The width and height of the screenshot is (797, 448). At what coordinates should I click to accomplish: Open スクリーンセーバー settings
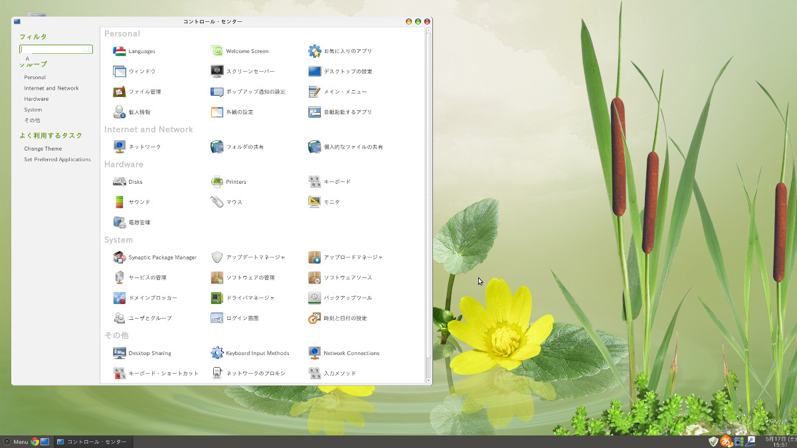[x=242, y=71]
